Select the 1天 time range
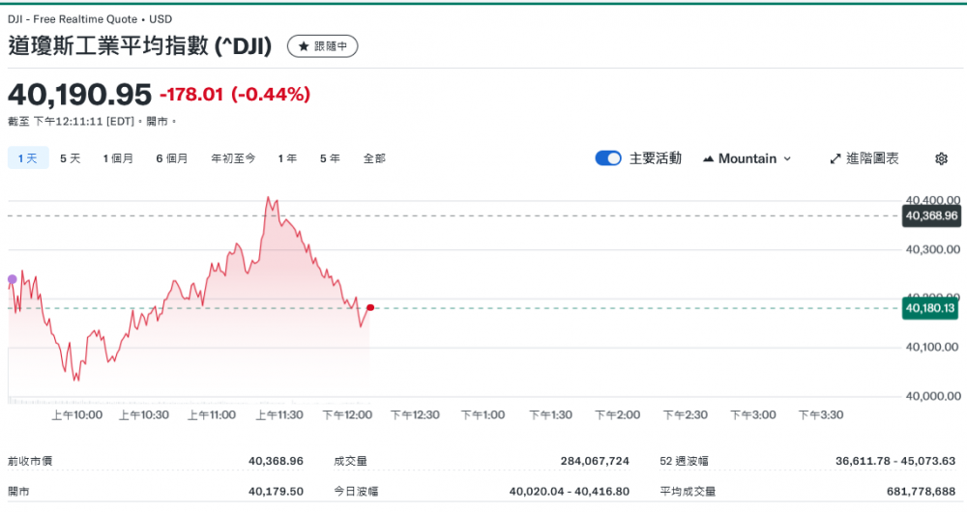The height and width of the screenshot is (512, 967). click(26, 158)
